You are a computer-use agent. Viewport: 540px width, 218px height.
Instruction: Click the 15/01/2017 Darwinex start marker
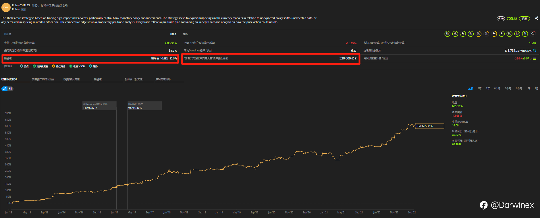pos(99,106)
